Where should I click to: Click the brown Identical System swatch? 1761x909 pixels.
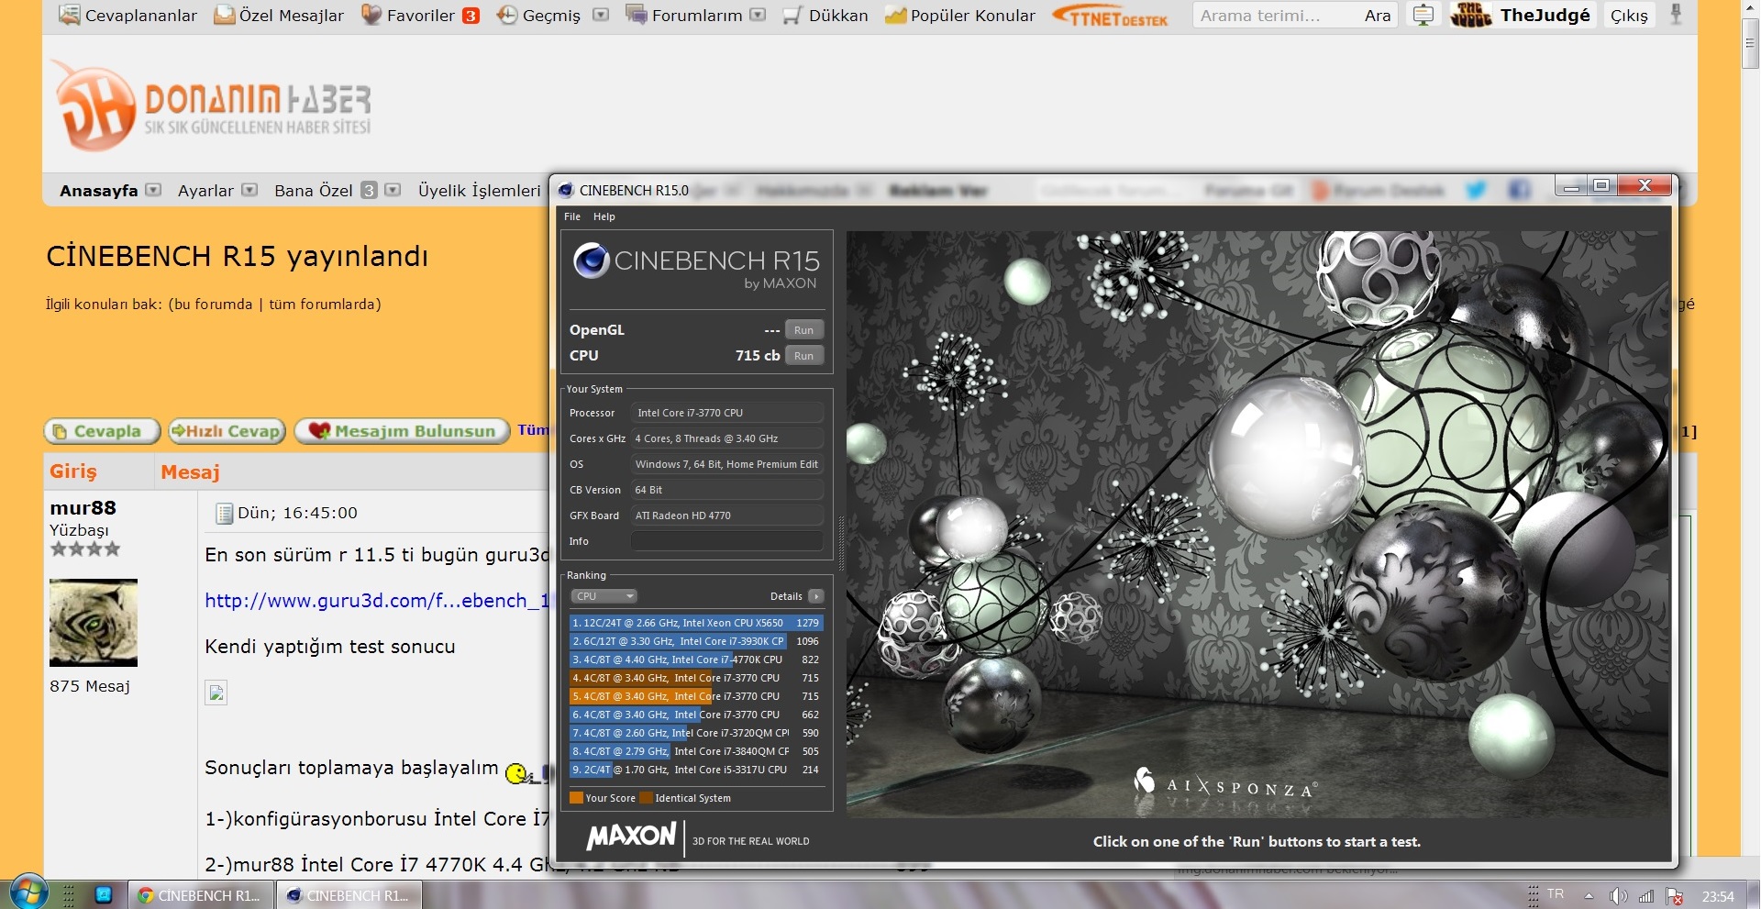point(646,798)
